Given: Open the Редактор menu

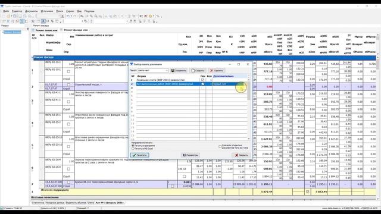Looking at the screenshot, I should 17,11.
